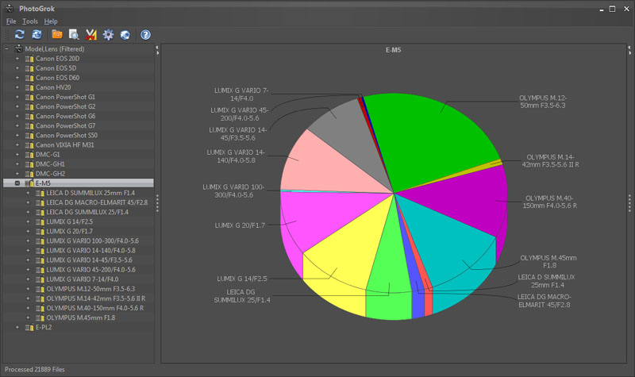Screen dimensions: 635x377
Task: Select Canon VIXIA HF M31 in the tree
Action: click(x=65, y=145)
